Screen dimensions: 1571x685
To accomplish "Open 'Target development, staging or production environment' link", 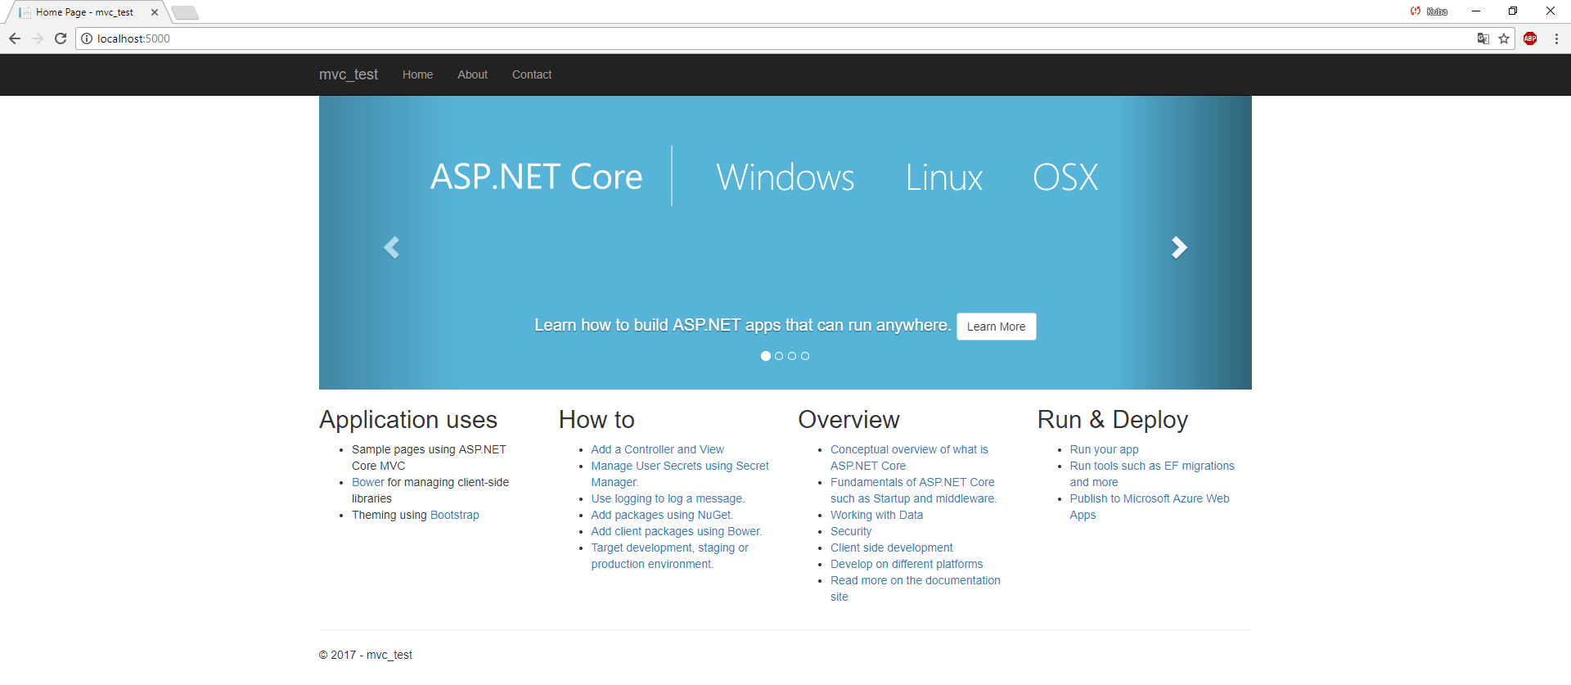I will click(670, 556).
